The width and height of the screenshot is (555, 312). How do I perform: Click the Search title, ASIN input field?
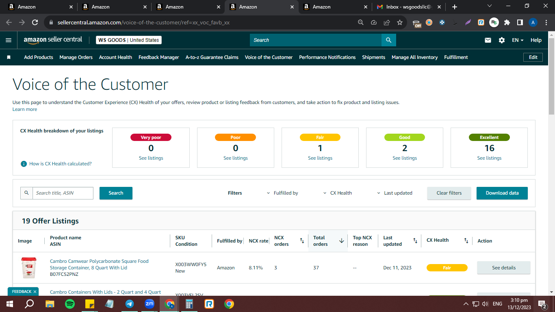pos(63,193)
